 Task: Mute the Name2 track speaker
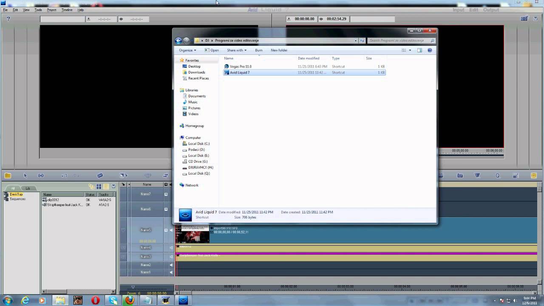pos(172,265)
